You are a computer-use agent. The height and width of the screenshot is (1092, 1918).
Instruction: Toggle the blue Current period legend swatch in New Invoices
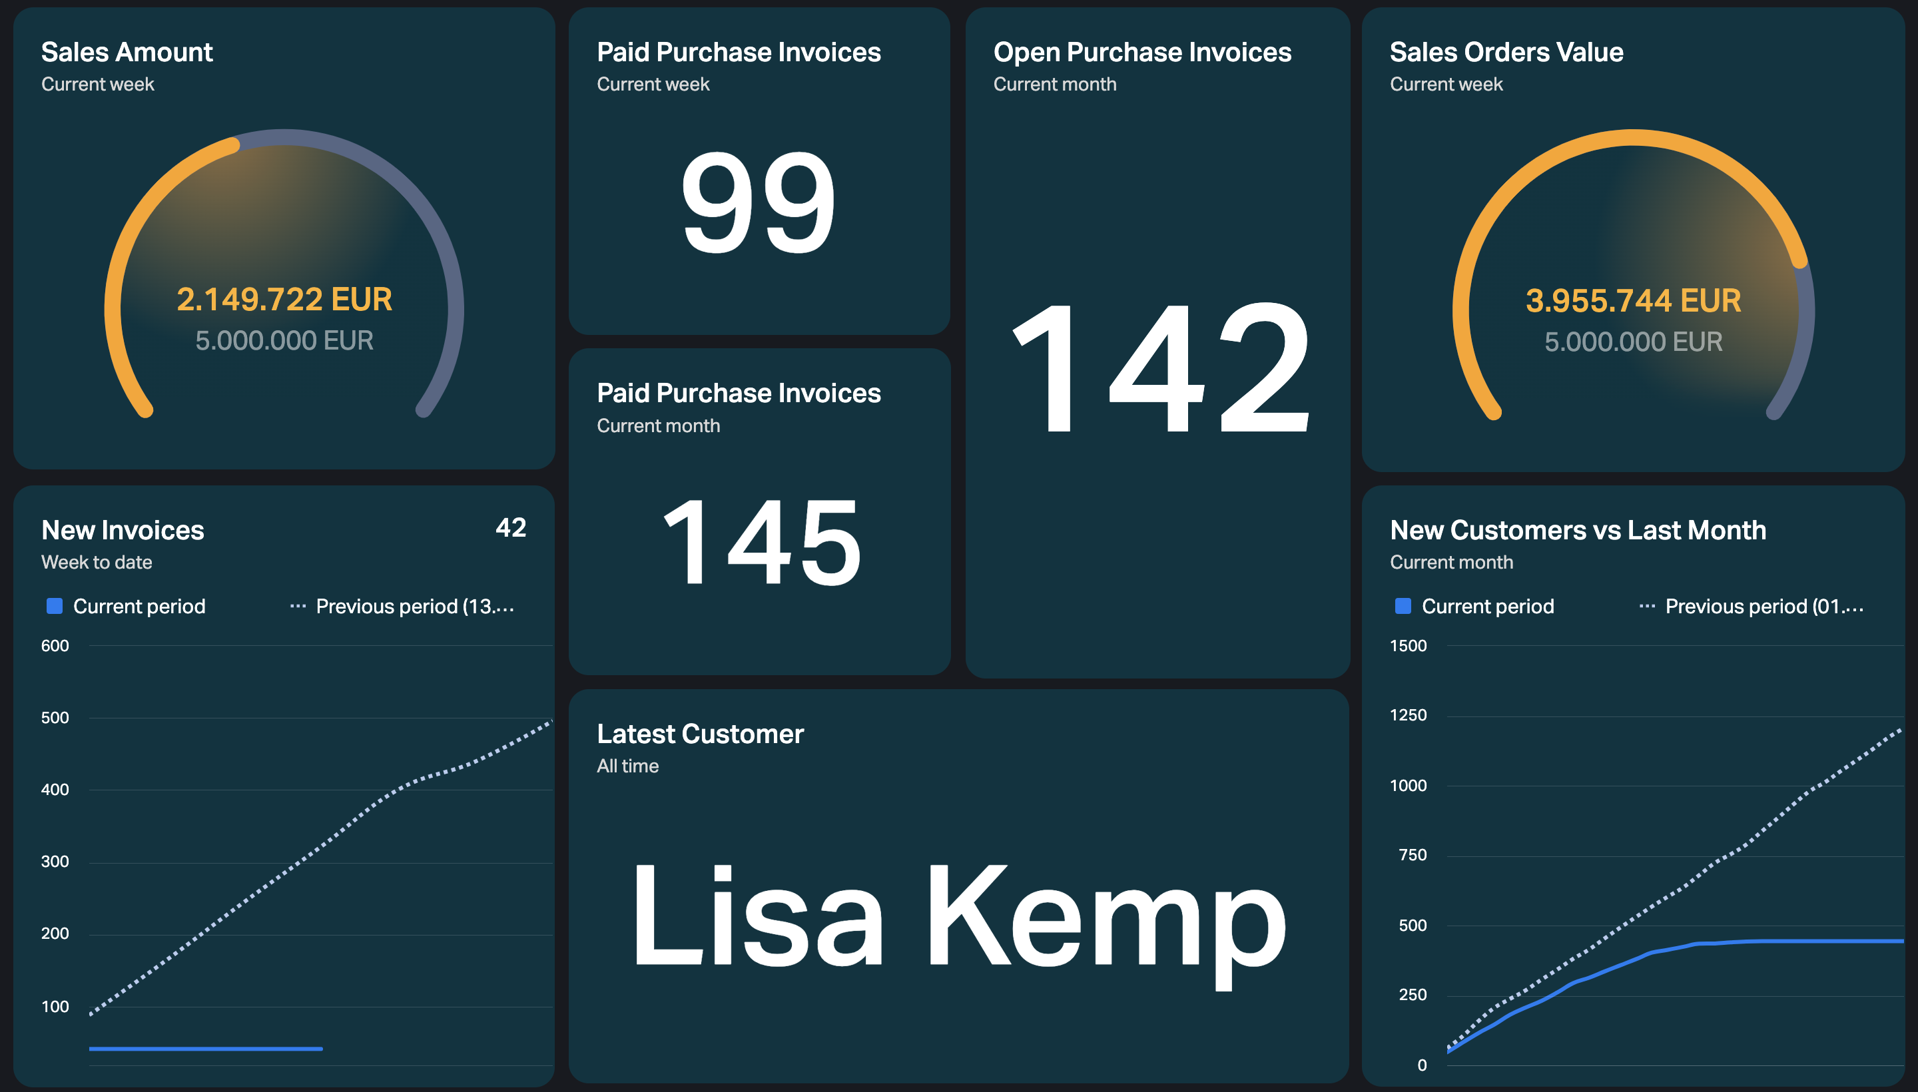[54, 606]
